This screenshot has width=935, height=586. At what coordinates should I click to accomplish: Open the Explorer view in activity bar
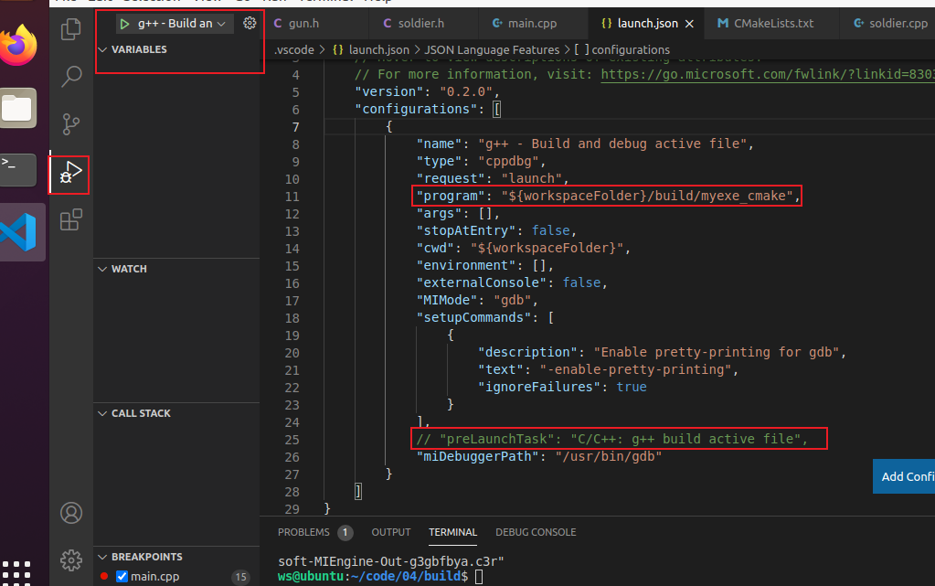click(71, 28)
